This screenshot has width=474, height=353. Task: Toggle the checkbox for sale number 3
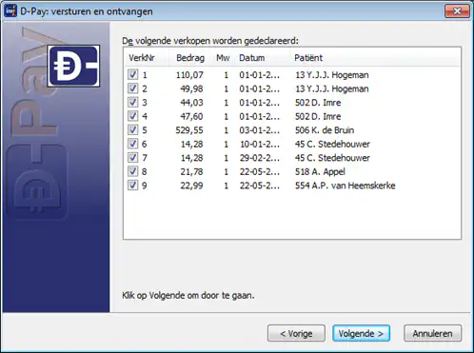click(132, 103)
